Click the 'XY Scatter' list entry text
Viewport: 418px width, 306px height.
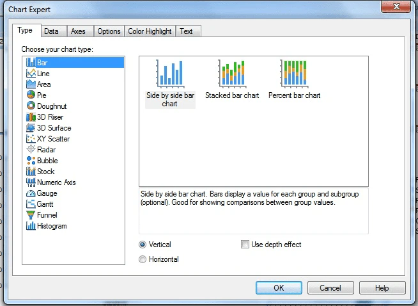[53, 139]
